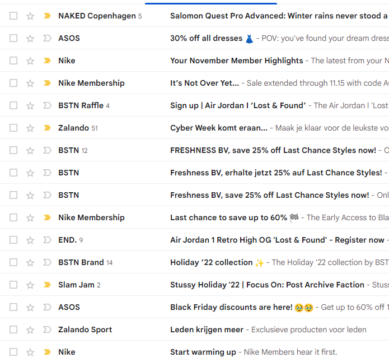The width and height of the screenshot is (389, 362).
Task: Click sender name Zalando Sport
Action: [85, 329]
